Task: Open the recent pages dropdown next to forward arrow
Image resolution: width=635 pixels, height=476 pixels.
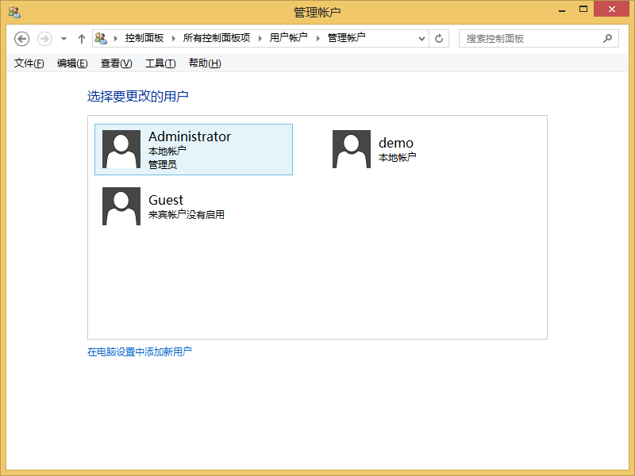Action: tap(62, 38)
